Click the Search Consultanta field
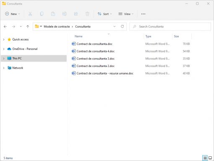Viewport: 214px width, 161px height. coord(170,26)
